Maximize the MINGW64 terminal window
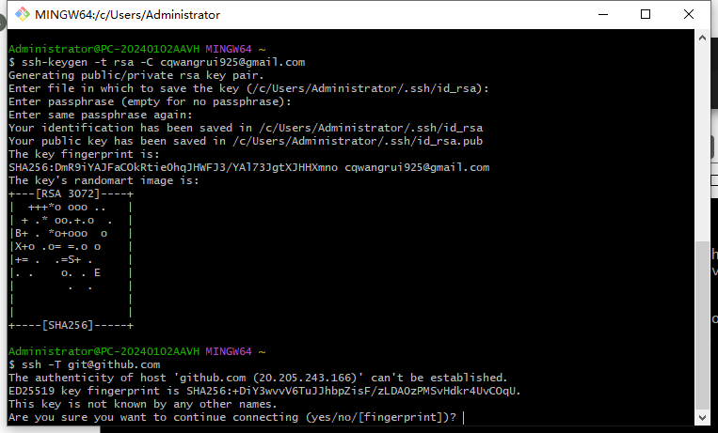Viewport: 718px width, 433px height. (646, 14)
